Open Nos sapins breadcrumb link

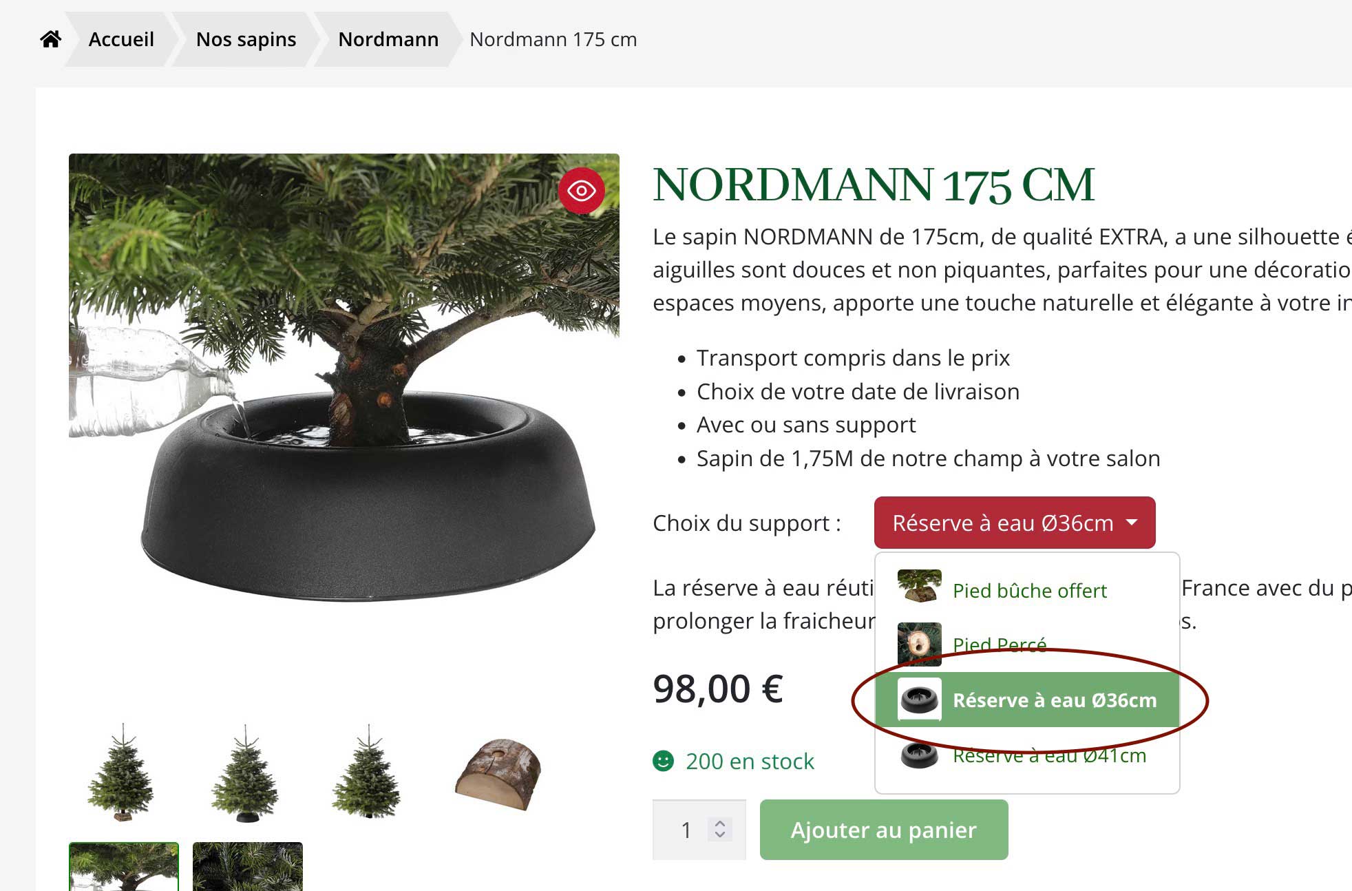[246, 39]
